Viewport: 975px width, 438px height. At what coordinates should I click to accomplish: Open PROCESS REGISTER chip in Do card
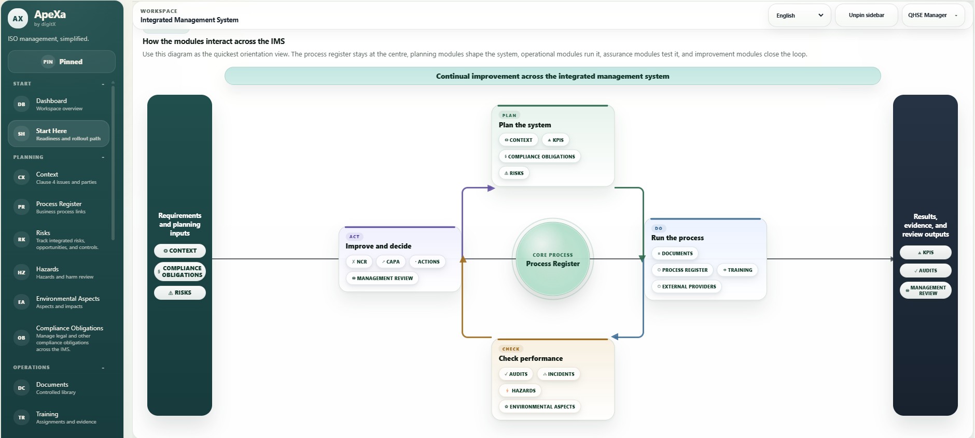tap(682, 270)
